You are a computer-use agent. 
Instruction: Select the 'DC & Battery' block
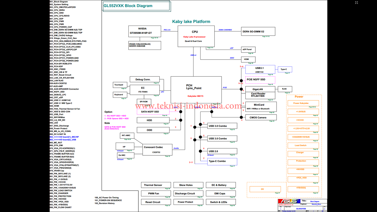(x=221, y=185)
